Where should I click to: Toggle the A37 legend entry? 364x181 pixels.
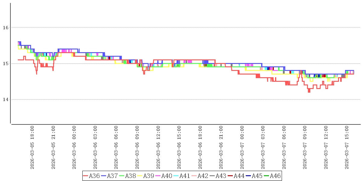109,176
